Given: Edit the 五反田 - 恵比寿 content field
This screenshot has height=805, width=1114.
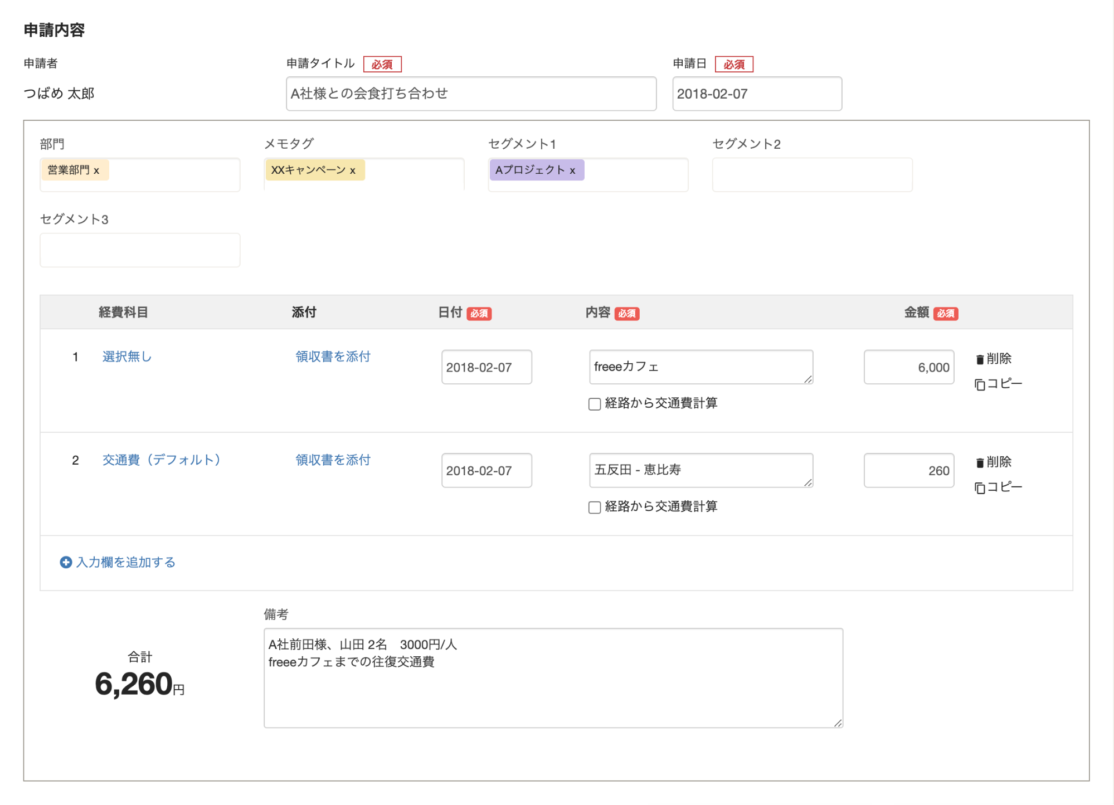Looking at the screenshot, I should point(701,470).
